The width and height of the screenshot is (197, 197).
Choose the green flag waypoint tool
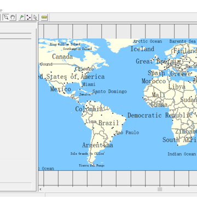22,18
